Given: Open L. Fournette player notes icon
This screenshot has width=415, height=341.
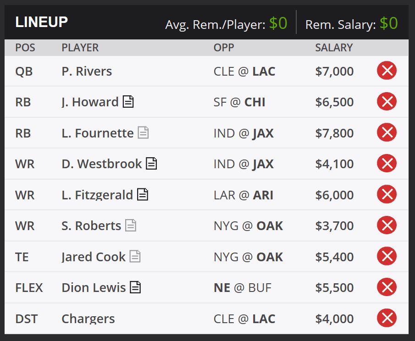Looking at the screenshot, I should pyautogui.click(x=143, y=132).
